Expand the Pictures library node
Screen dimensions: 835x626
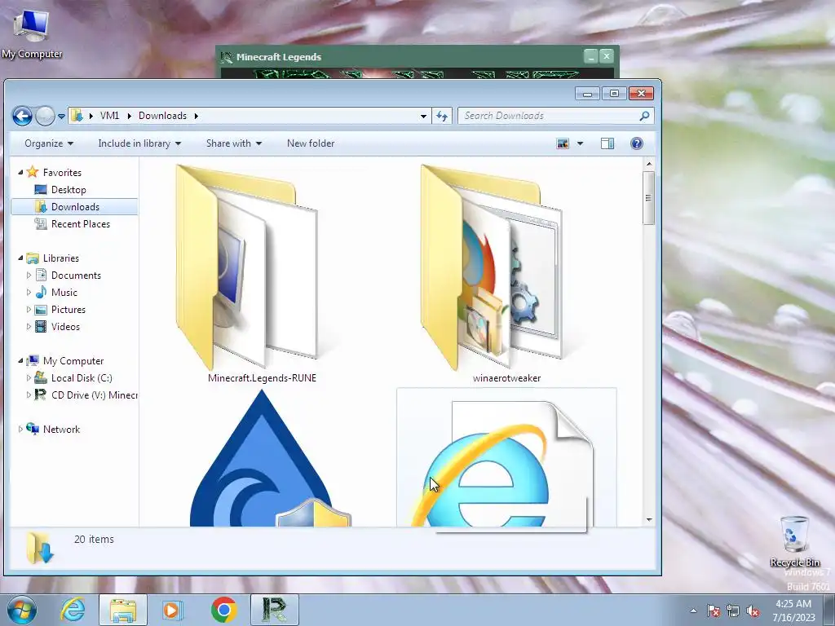point(29,309)
